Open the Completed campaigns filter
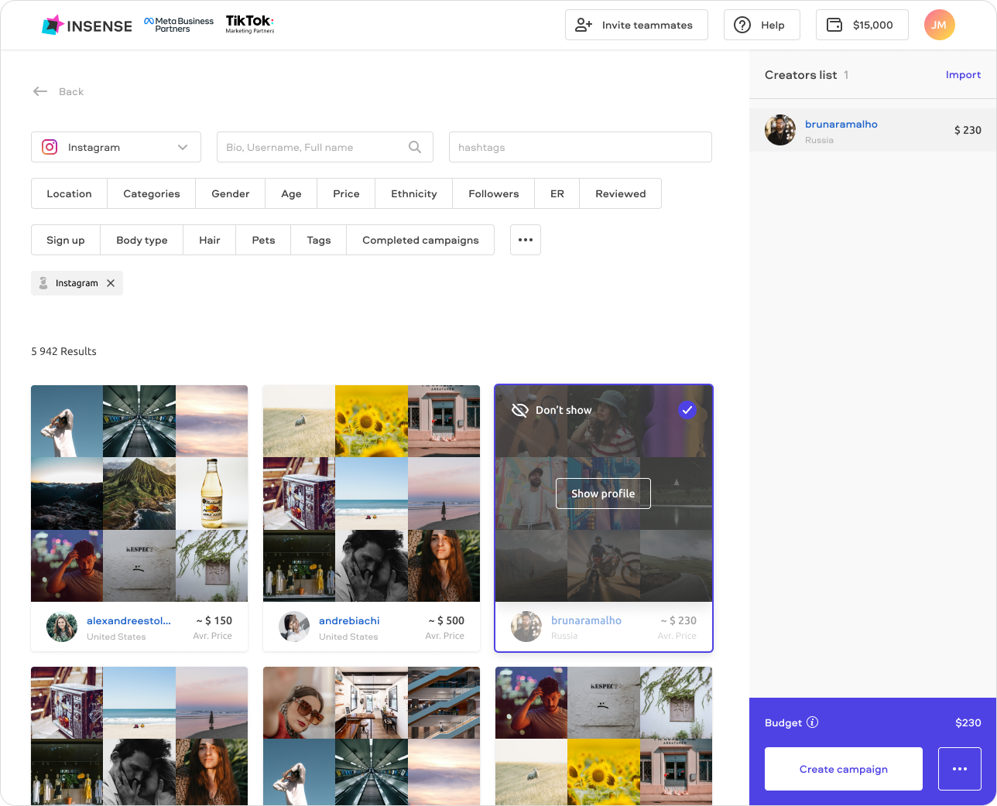The width and height of the screenshot is (997, 806). pos(420,240)
